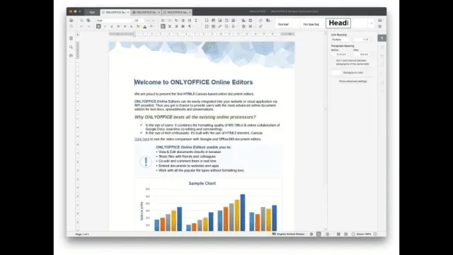Select the active ONLYOFFICE Sample document tab
This screenshot has width=453, height=255.
tap(115, 12)
